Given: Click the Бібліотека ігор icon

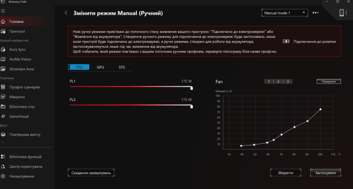Looking at the screenshot, I should click(3, 107).
